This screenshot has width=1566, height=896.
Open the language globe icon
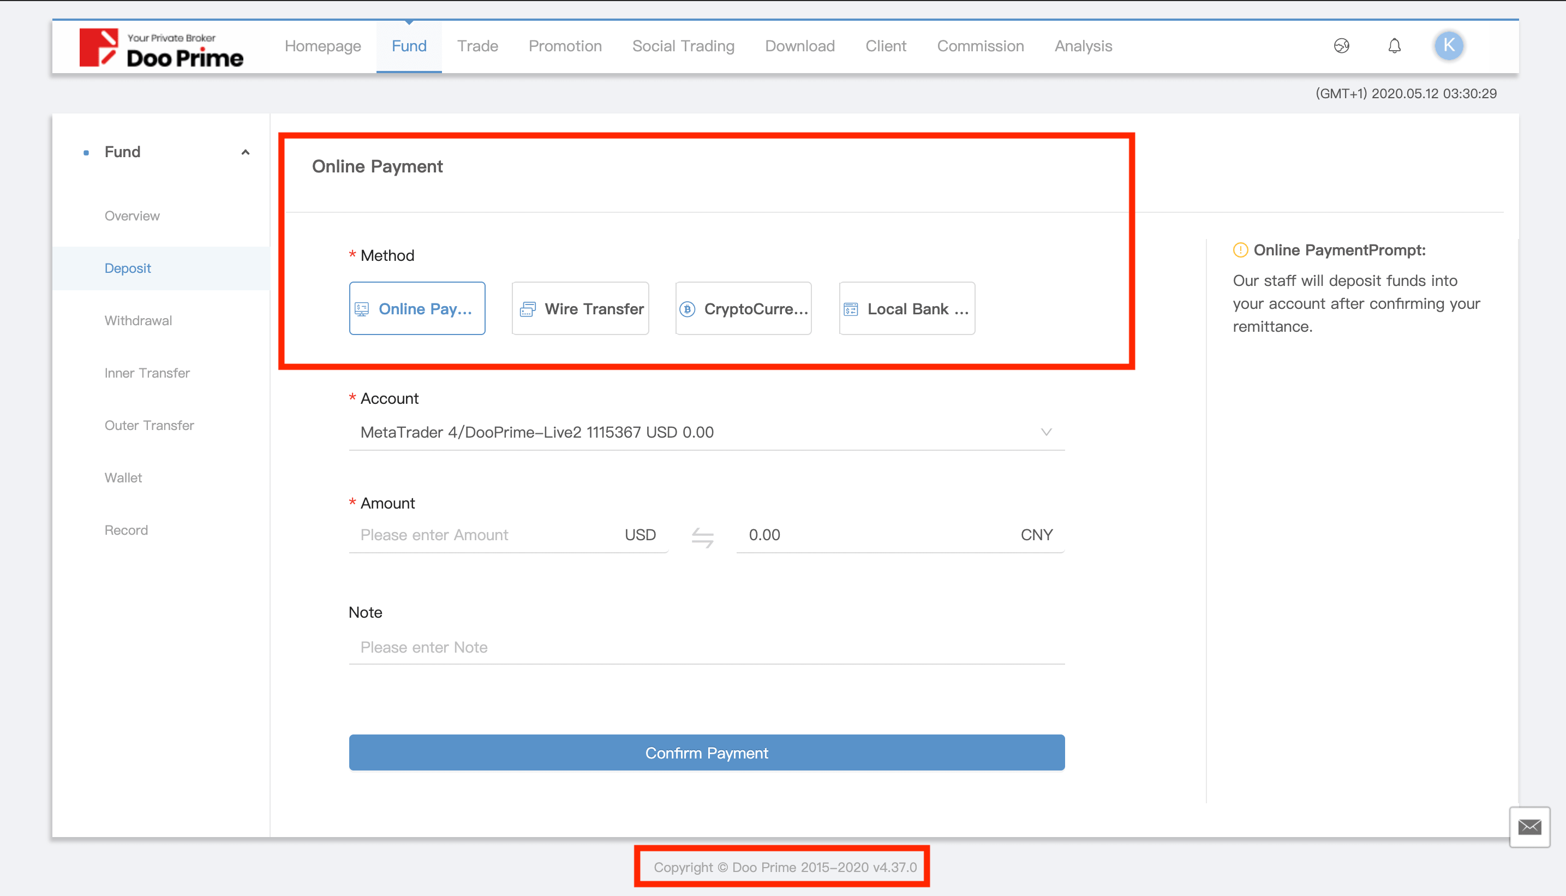[1341, 45]
